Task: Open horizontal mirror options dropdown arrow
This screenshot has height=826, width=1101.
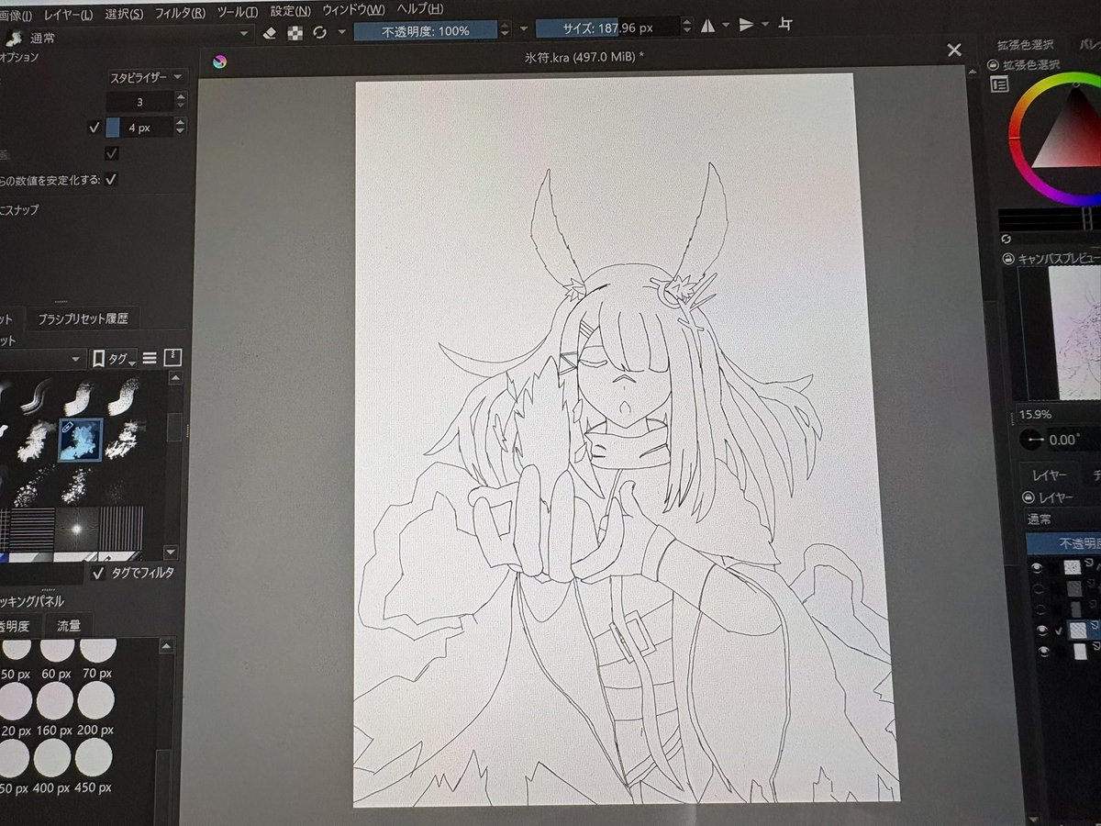Action: point(726,26)
